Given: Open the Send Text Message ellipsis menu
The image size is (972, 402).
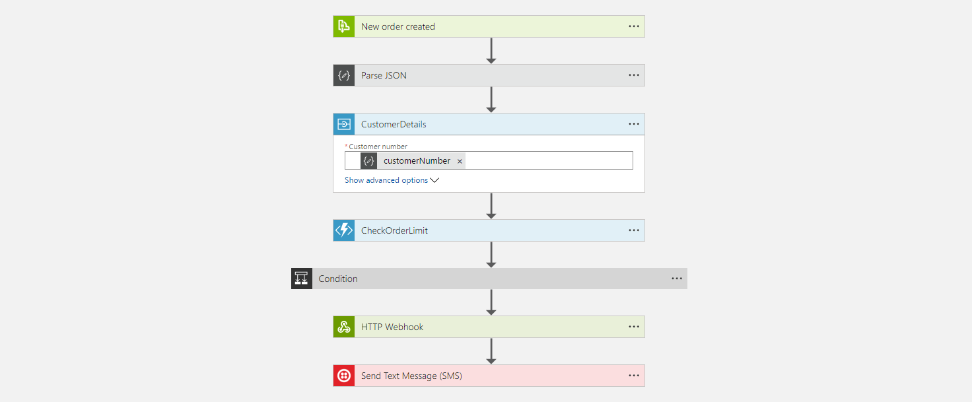Looking at the screenshot, I should [x=634, y=376].
